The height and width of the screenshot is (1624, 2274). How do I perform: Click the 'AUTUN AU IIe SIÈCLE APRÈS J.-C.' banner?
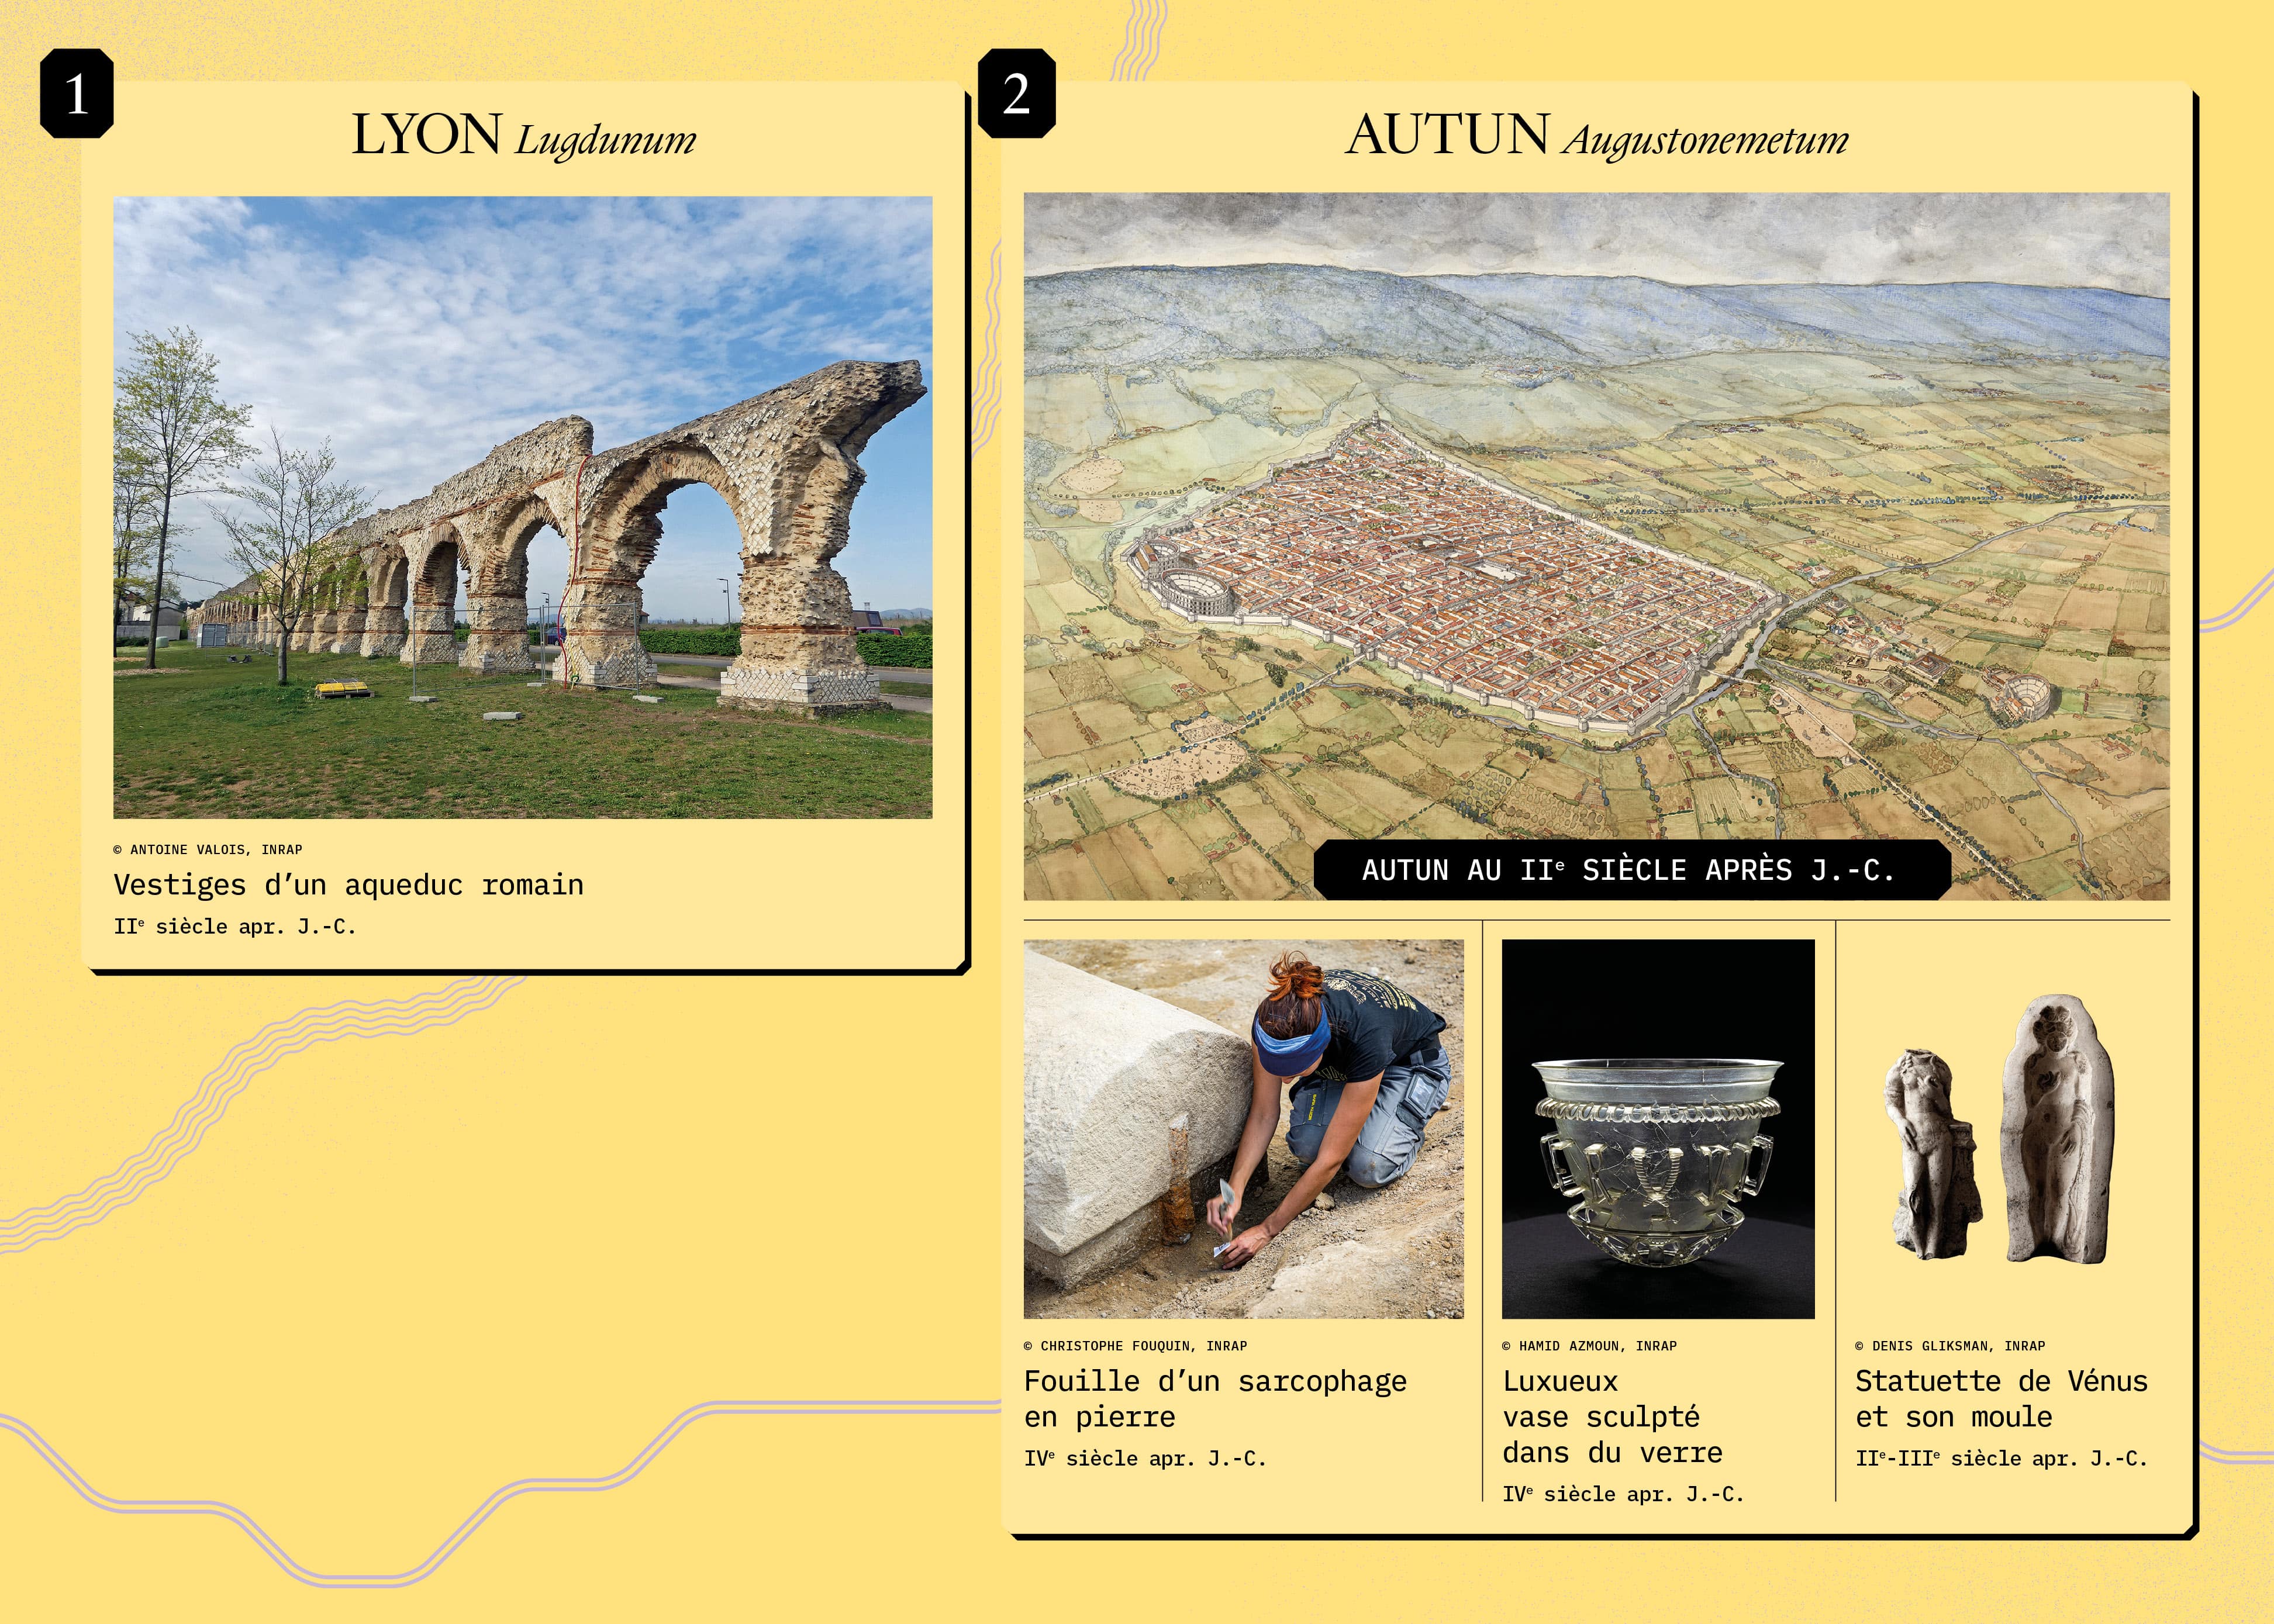coord(1632,870)
